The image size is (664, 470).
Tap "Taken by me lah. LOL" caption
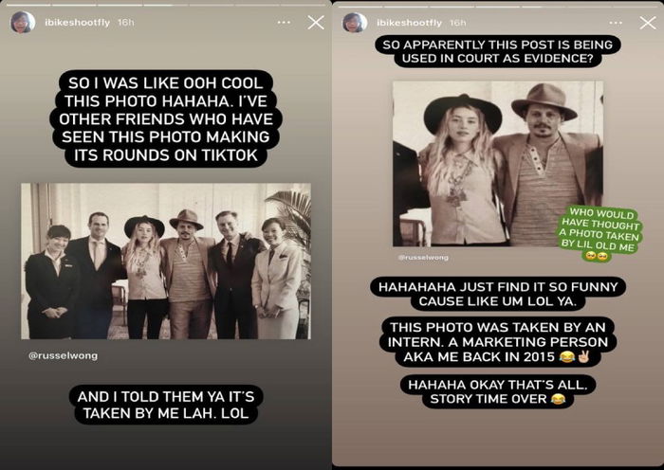[166, 405]
